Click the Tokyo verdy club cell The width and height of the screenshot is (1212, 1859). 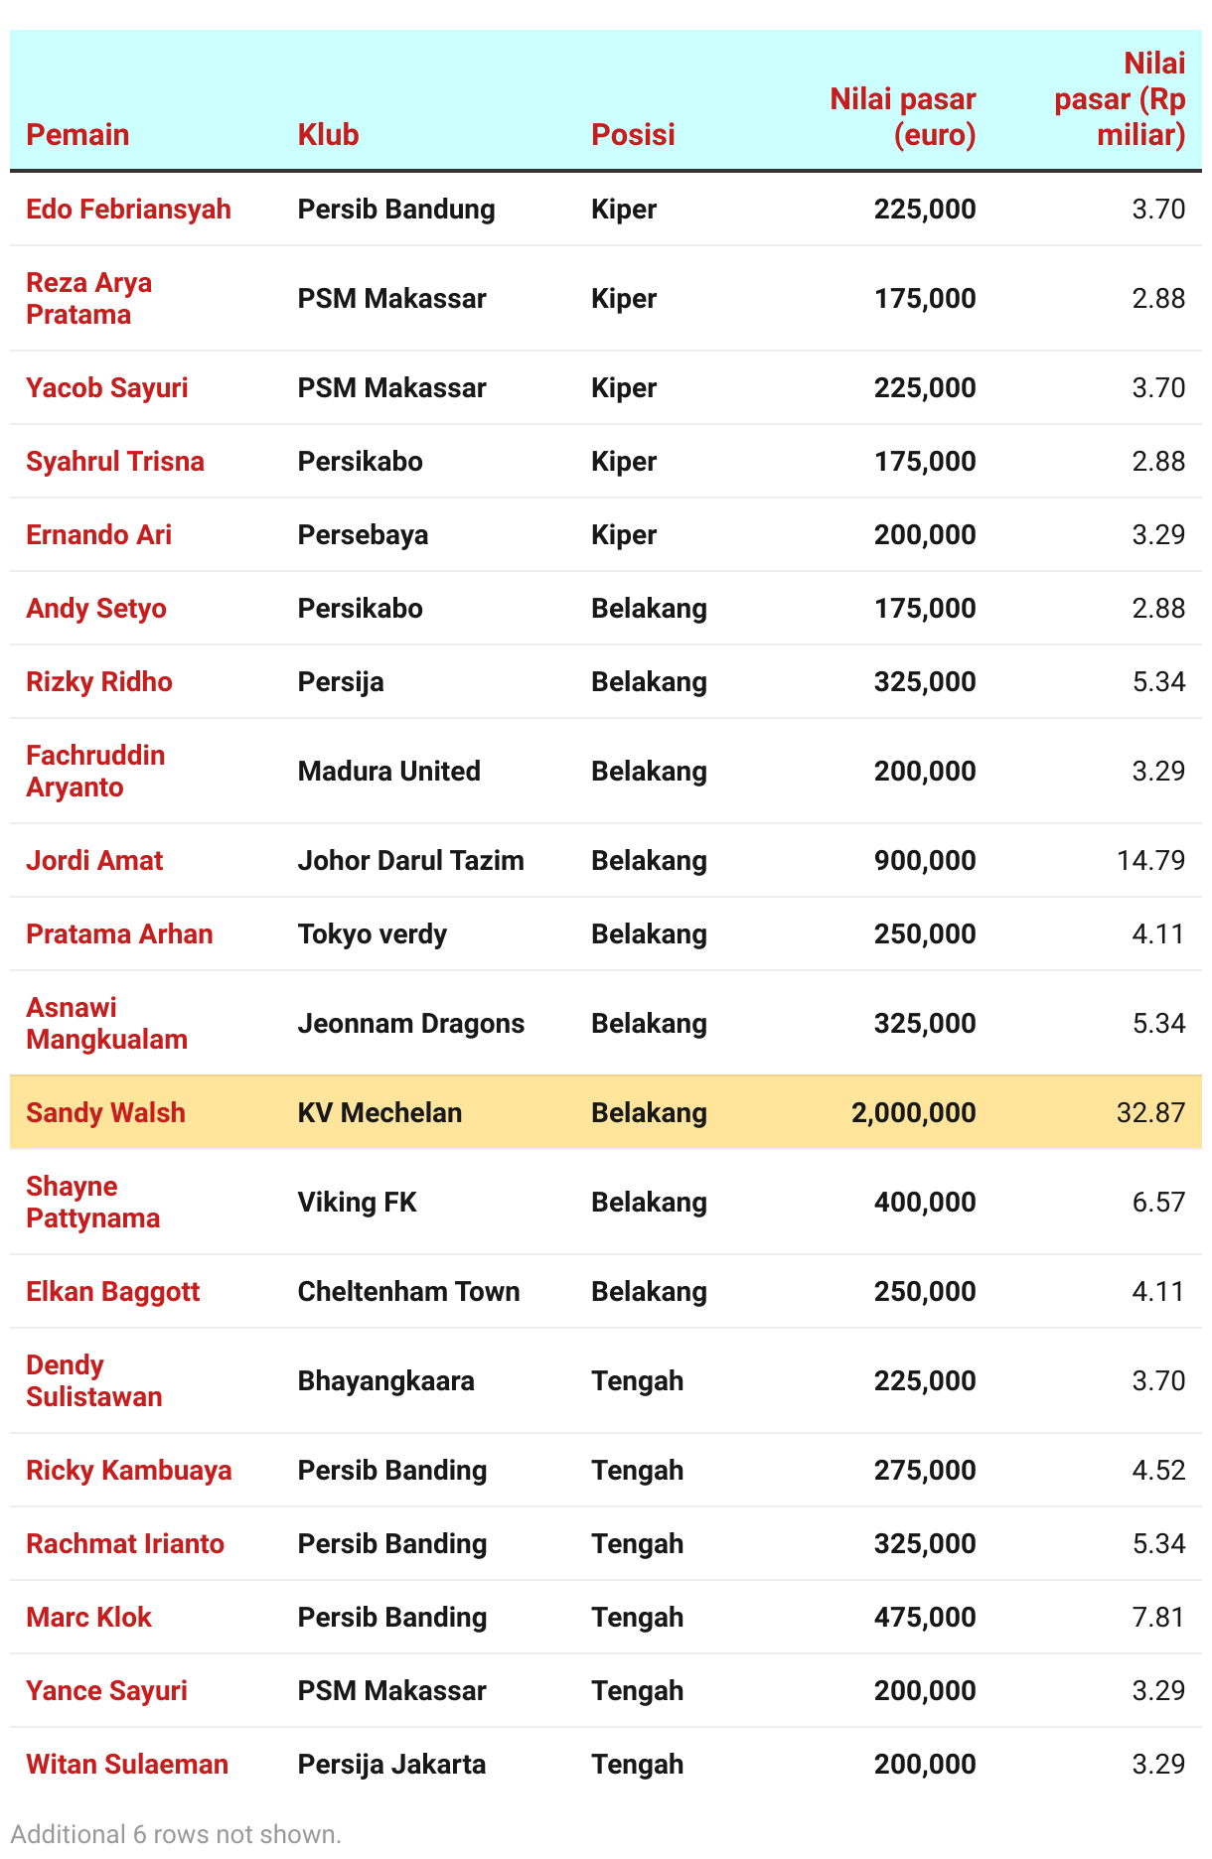point(372,933)
